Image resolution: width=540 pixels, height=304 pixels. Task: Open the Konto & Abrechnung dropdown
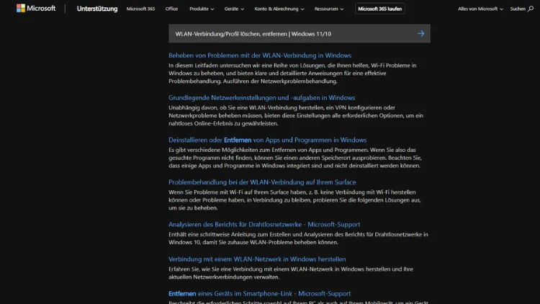(x=279, y=9)
